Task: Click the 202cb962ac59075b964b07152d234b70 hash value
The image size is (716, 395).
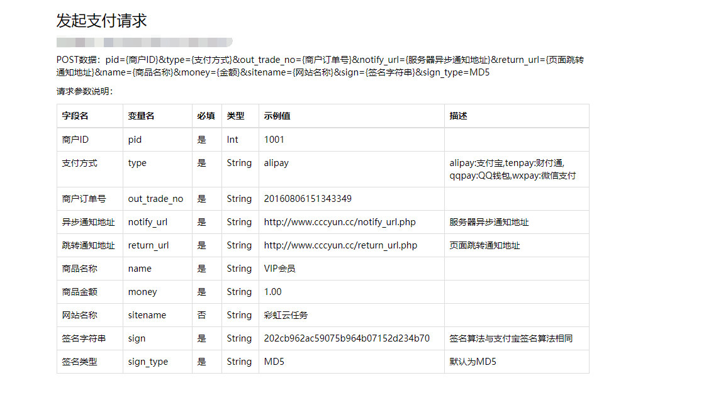Action: pos(347,339)
